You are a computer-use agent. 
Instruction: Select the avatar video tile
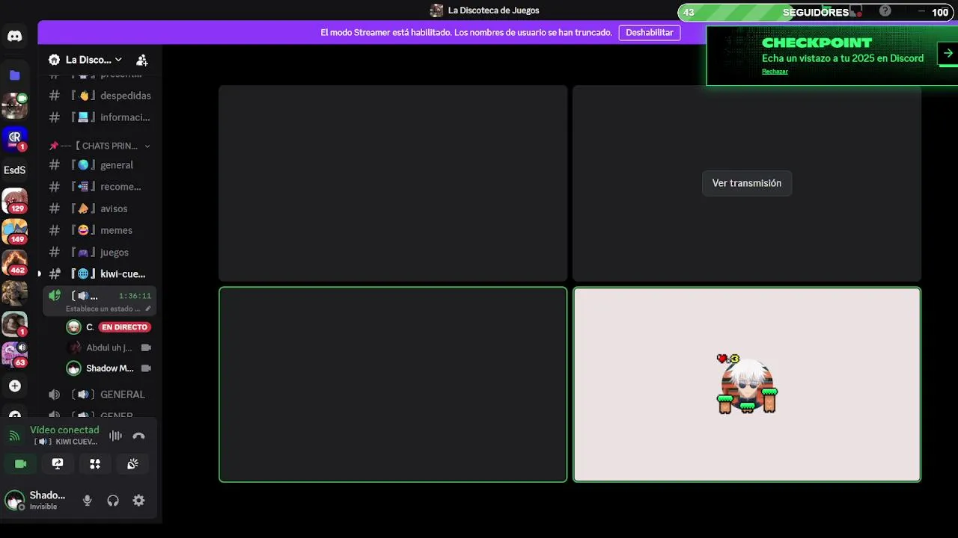click(747, 385)
